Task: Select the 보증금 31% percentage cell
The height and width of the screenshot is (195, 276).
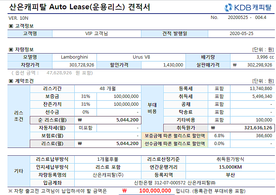Action: click(x=85, y=96)
